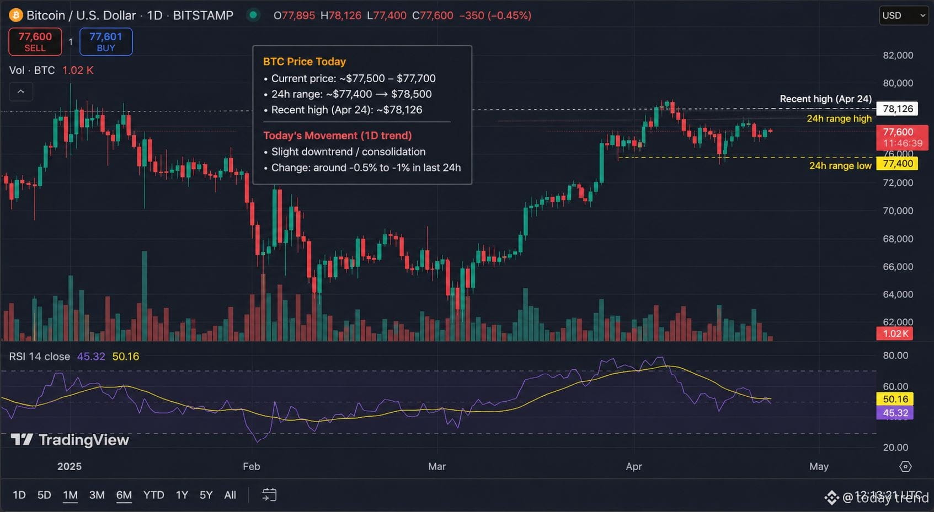Click the yellow 50.16 RSI axis label

(895, 399)
